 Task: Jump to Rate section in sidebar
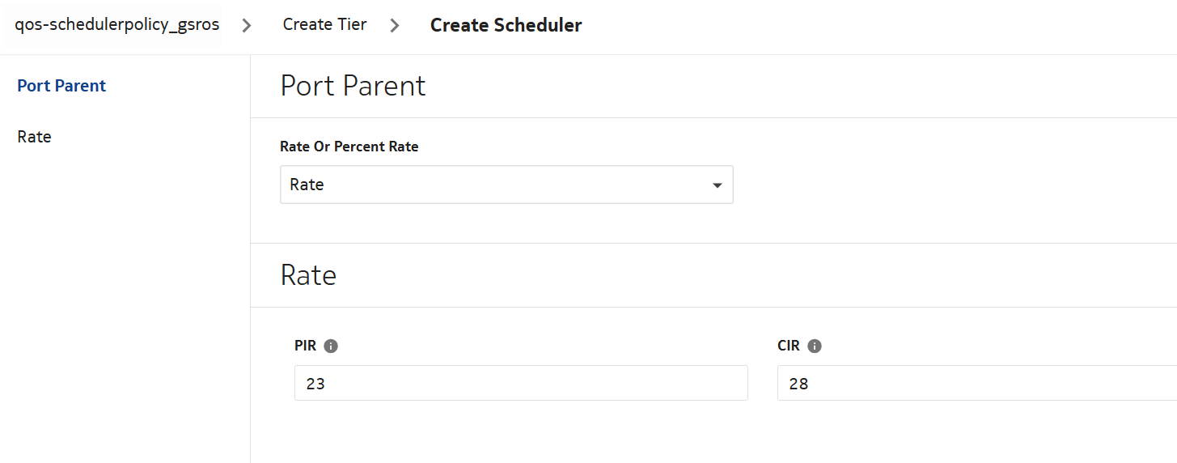click(x=34, y=137)
